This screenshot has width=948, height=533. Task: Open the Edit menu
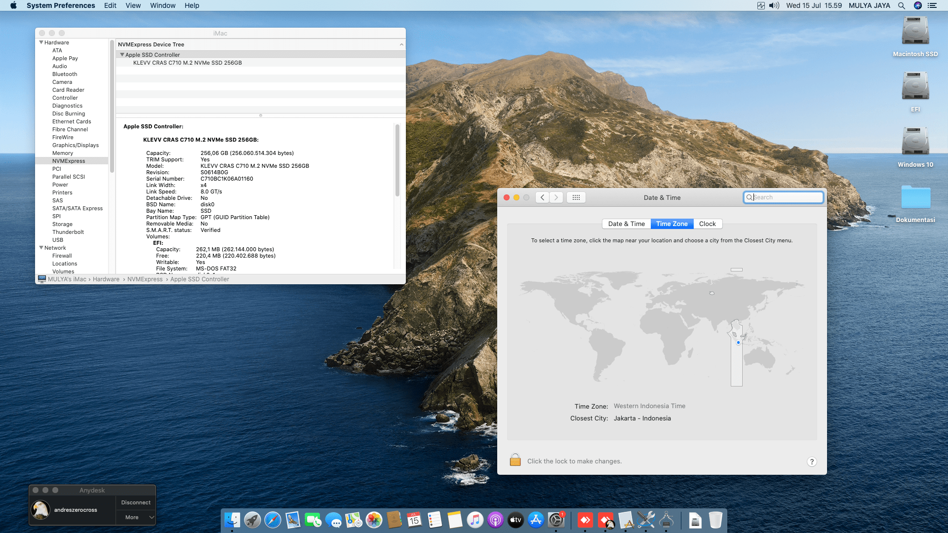110,5
